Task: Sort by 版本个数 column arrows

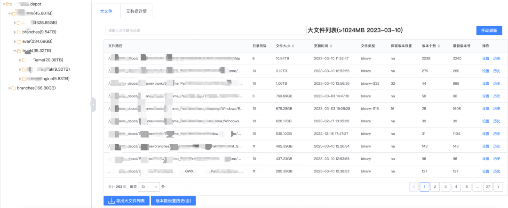Action: coord(439,46)
